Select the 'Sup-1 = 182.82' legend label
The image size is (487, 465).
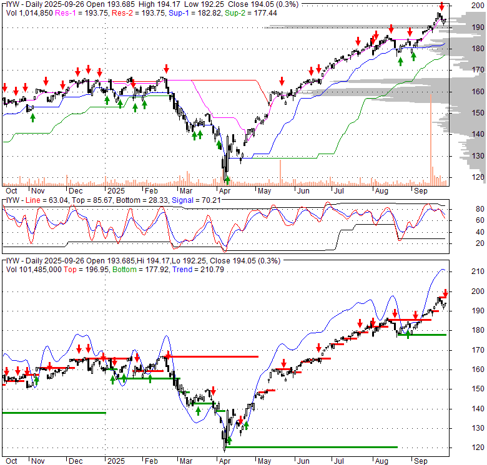tap(195, 13)
